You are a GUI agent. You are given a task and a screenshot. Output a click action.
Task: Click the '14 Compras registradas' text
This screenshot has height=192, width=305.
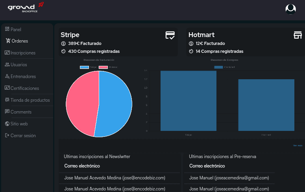(220, 52)
